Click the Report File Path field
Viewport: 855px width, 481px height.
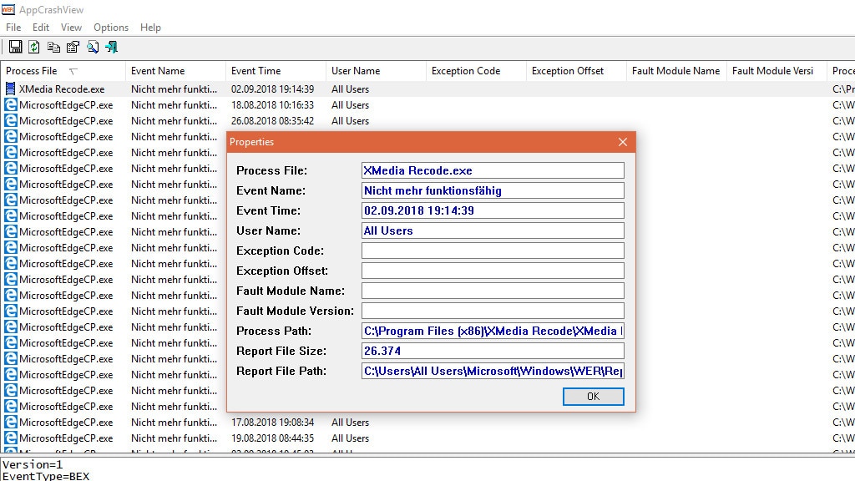(493, 371)
